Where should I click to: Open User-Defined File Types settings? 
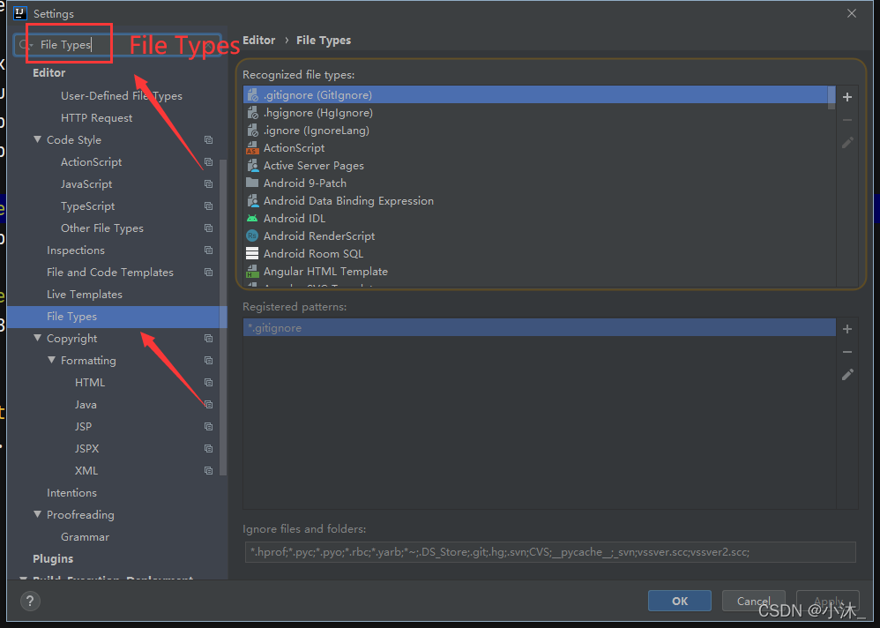[121, 96]
